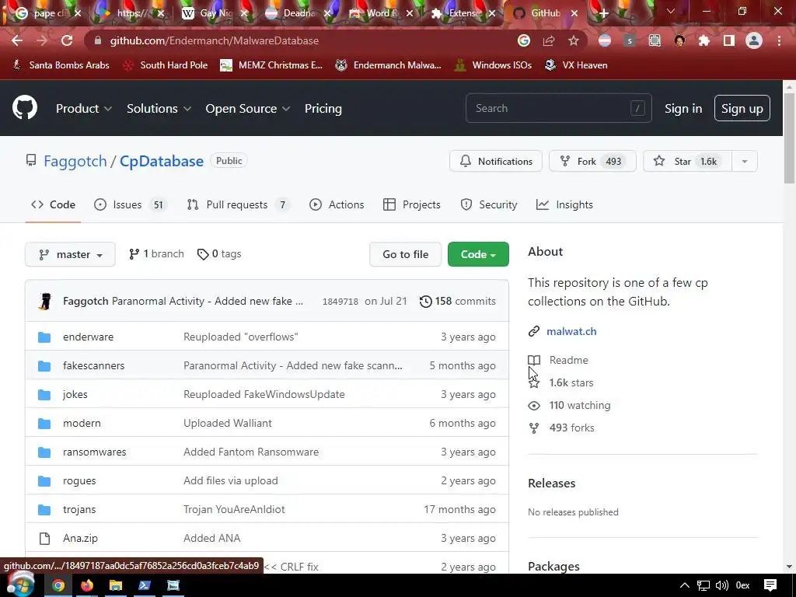The image size is (796, 597).
Task: Click the browser back arrow
Action: pyautogui.click(x=17, y=40)
